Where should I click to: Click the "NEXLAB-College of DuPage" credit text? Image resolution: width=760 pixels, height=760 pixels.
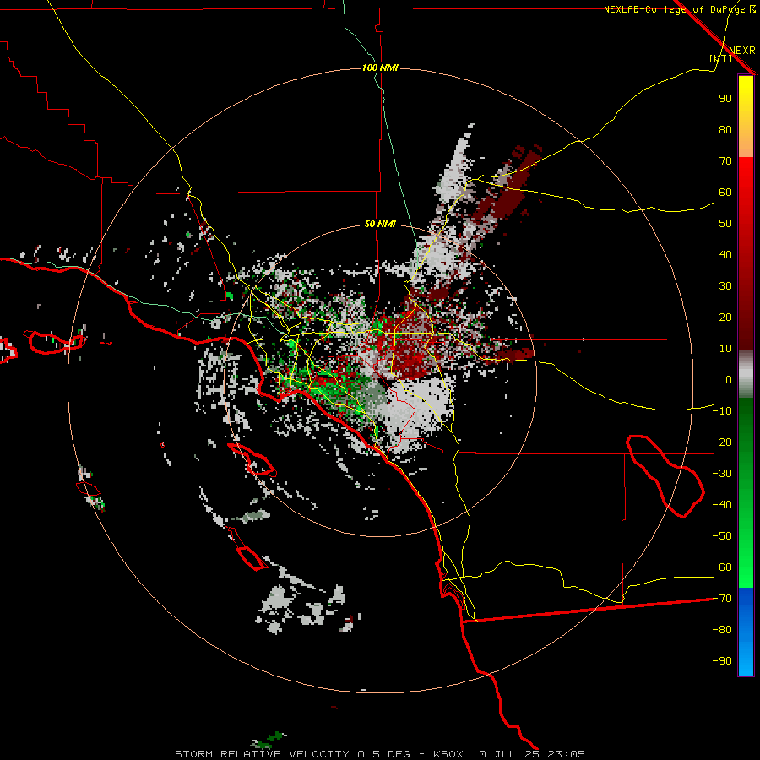pos(675,9)
